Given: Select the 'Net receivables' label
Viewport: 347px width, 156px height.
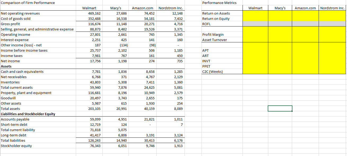Looking at the screenshot, I should (x=14, y=77).
